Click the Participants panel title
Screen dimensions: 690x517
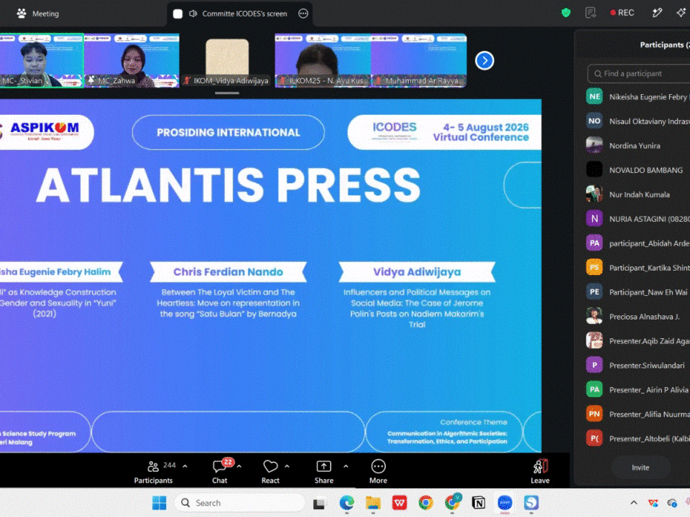(x=664, y=45)
